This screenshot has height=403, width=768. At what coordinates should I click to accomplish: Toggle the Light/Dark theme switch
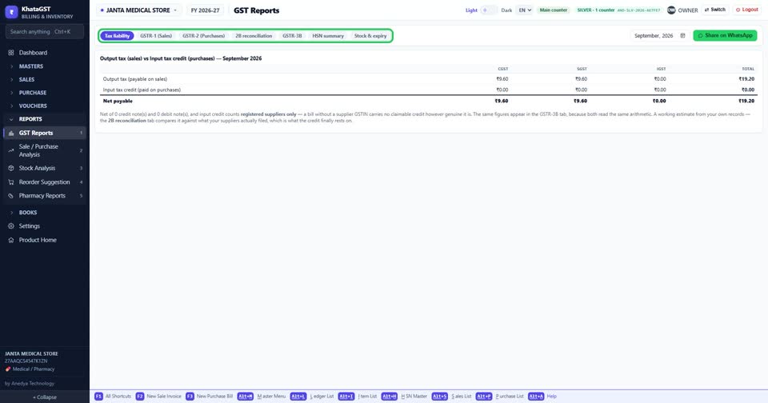coord(488,10)
